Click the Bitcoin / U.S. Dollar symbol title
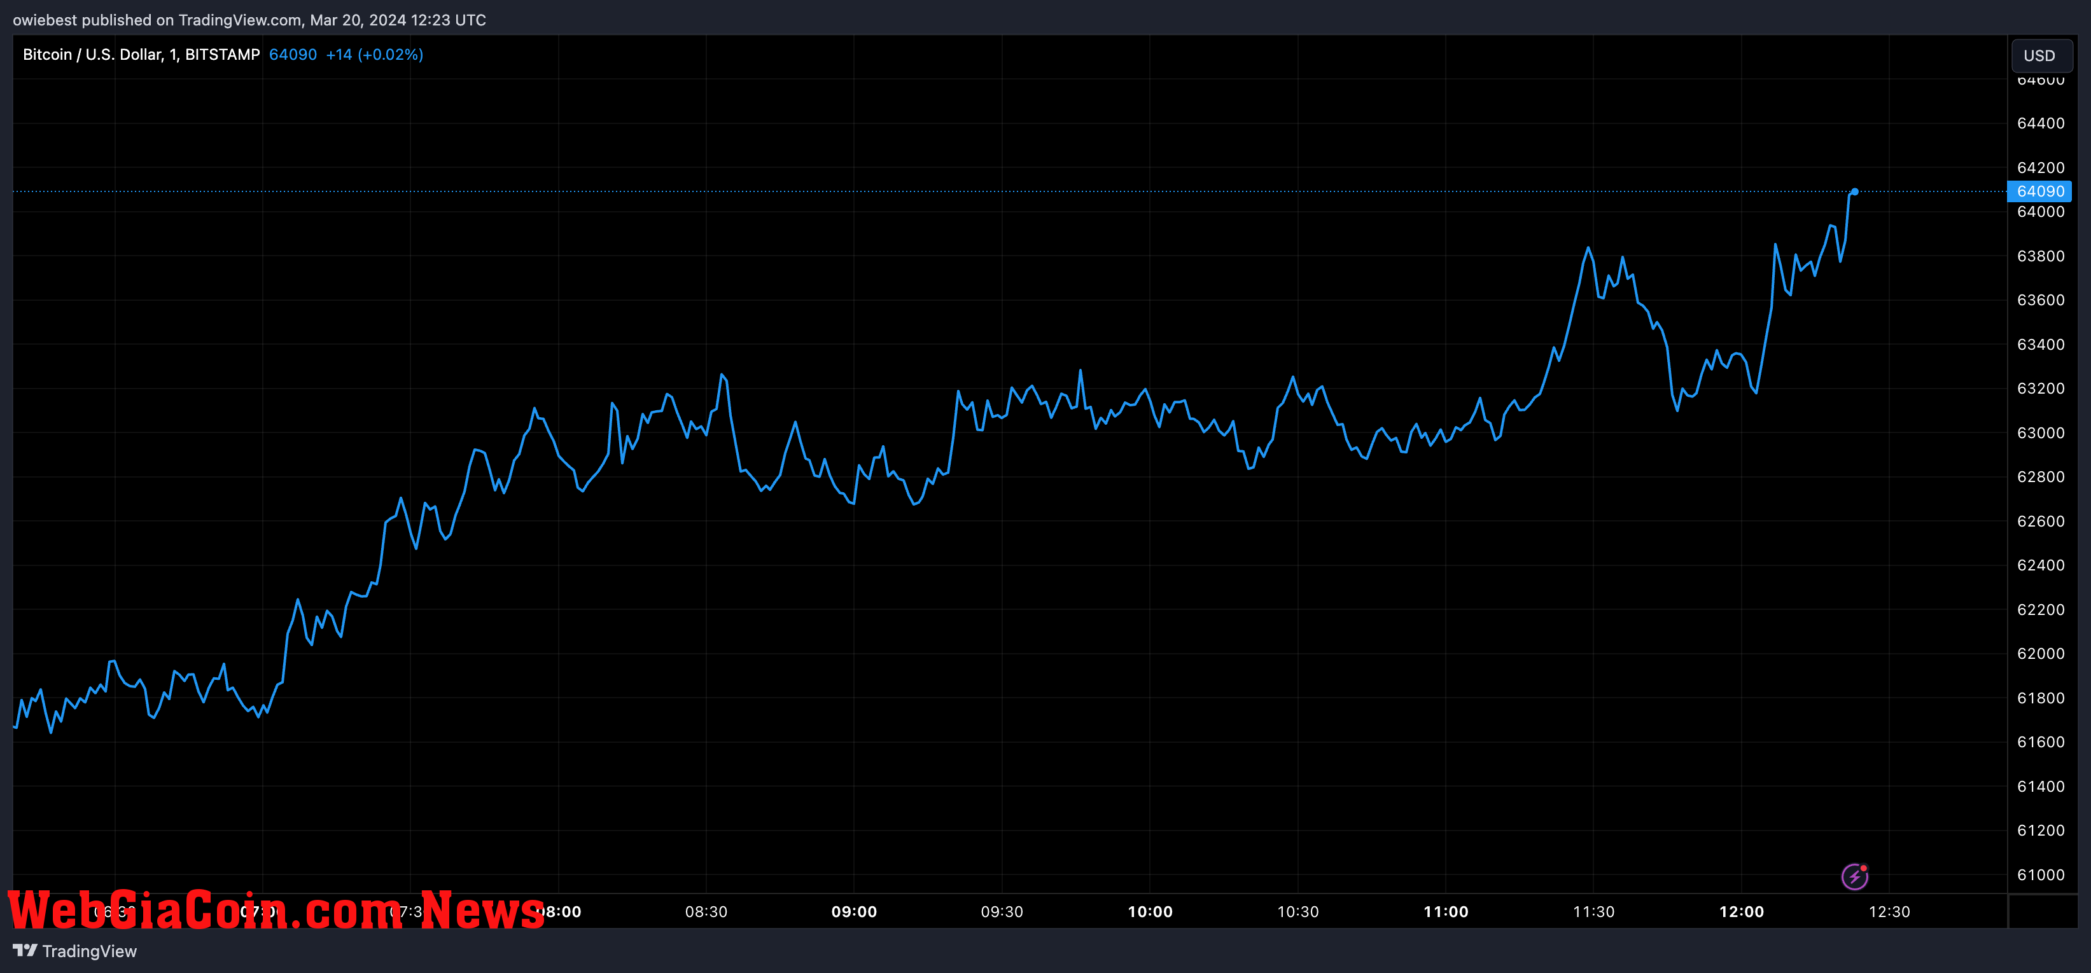This screenshot has height=973, width=2091. coord(141,54)
